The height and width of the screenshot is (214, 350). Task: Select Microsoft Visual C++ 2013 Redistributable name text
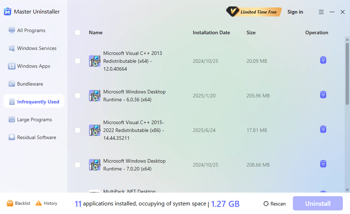(132, 61)
